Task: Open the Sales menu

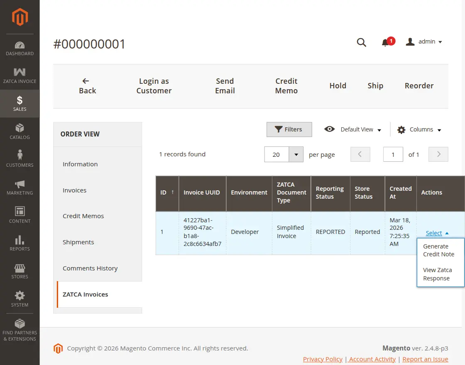Action: (x=20, y=103)
